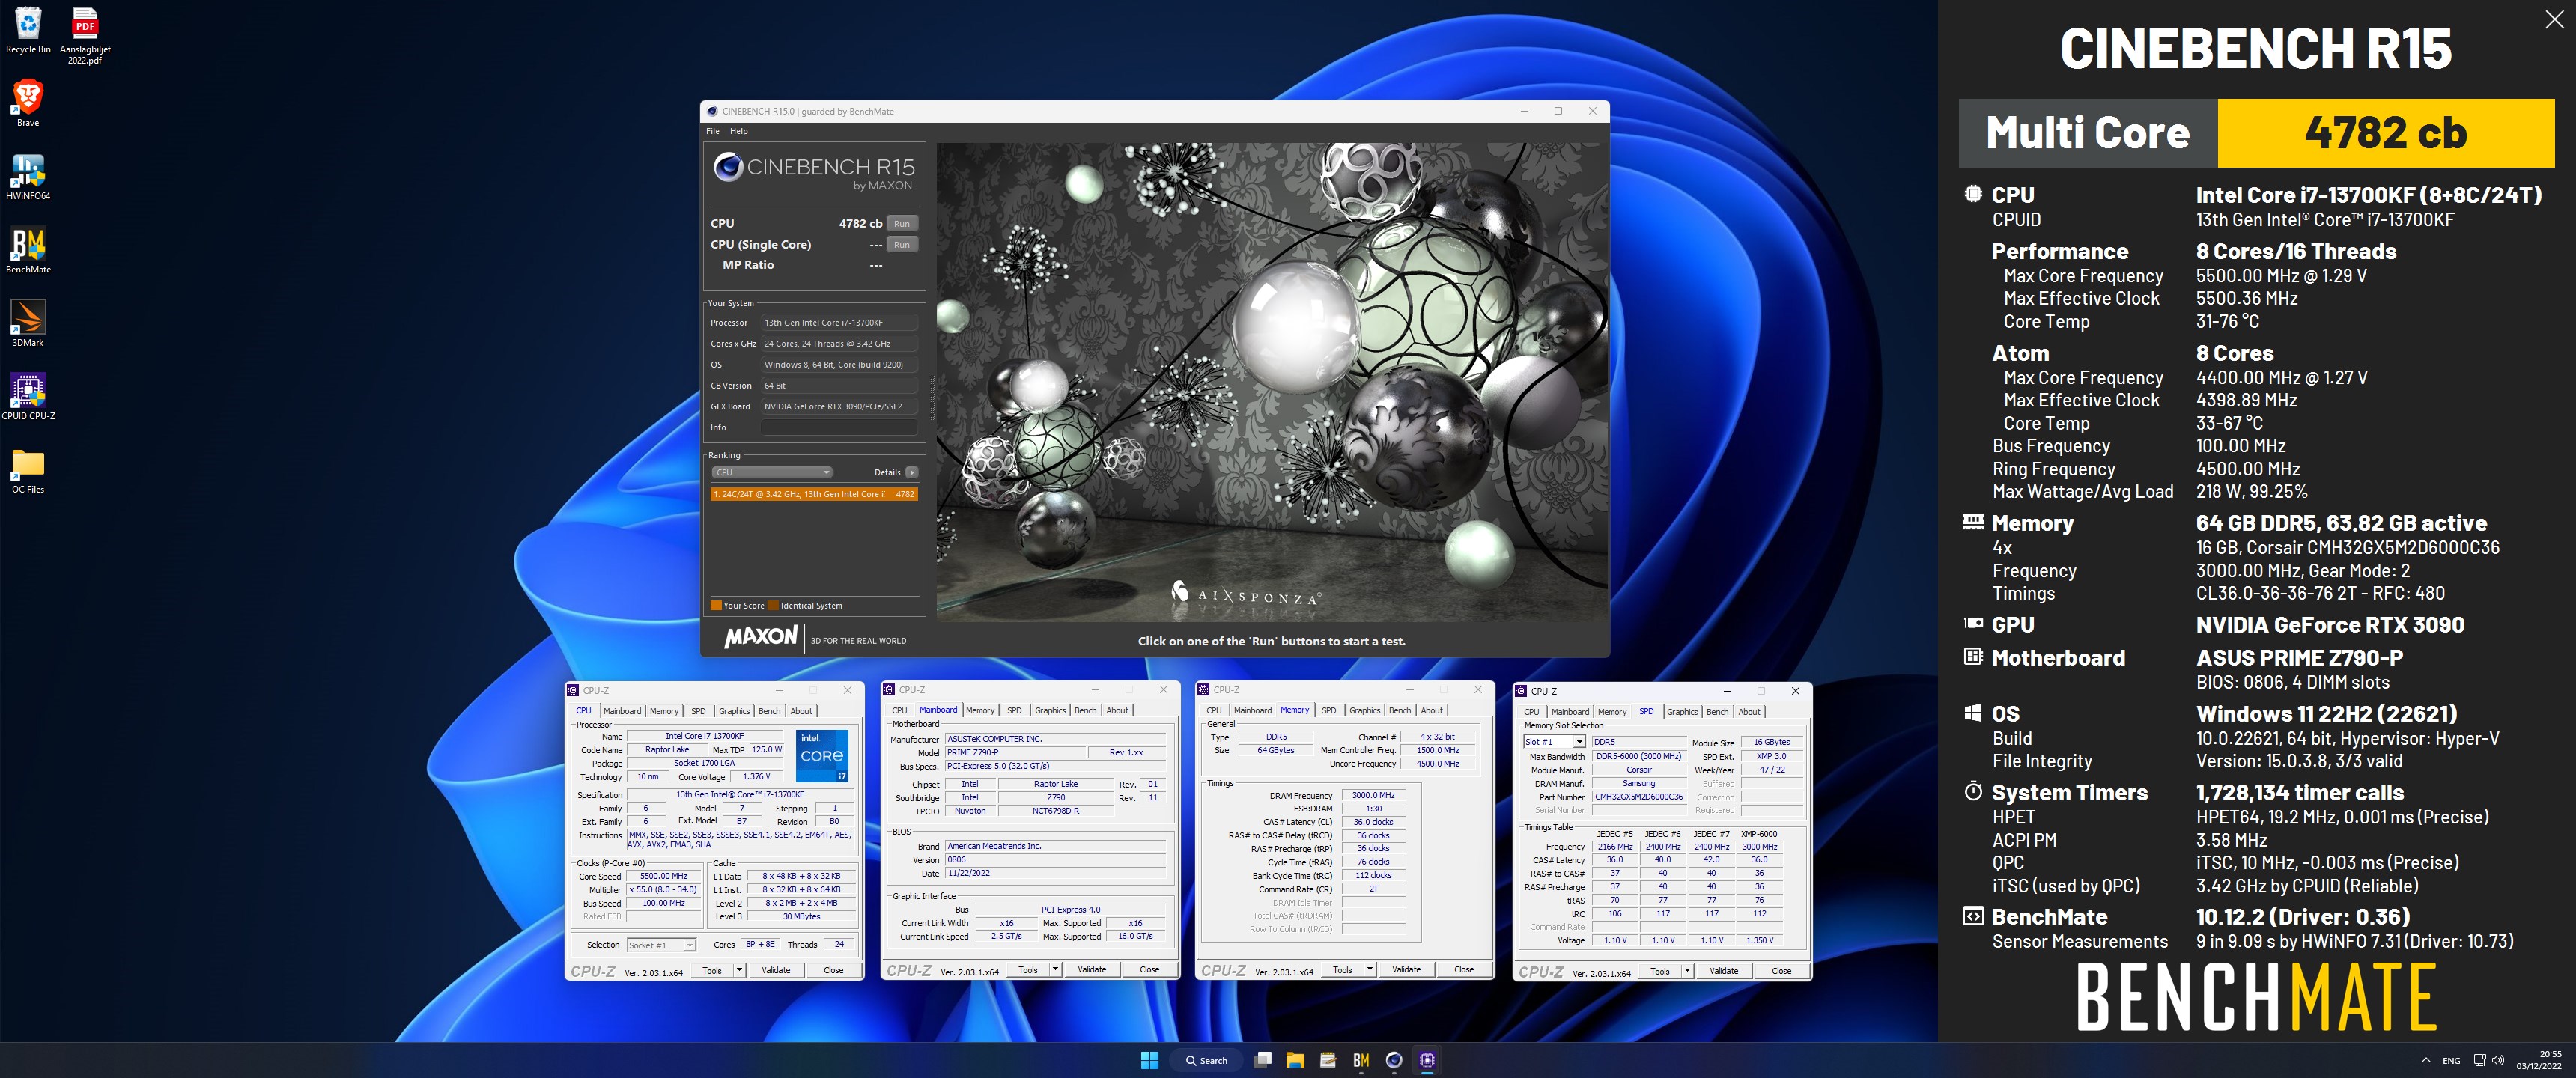Click the BIOS Version 0806 field

pyautogui.click(x=1055, y=860)
